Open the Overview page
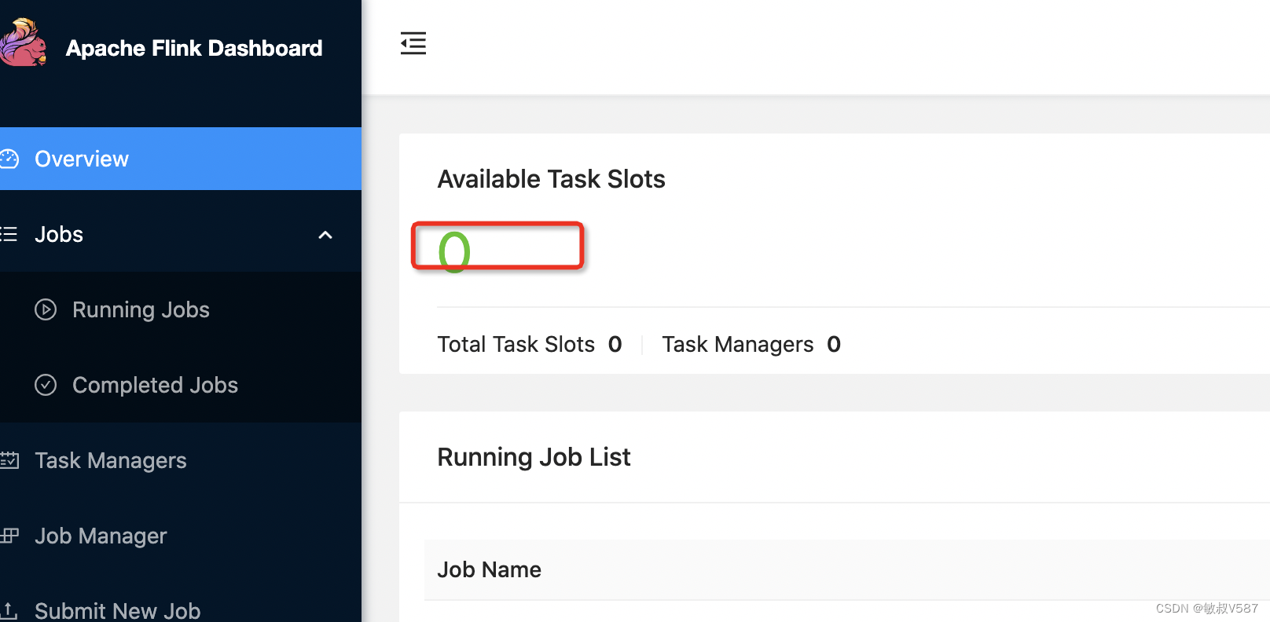Screen dimensions: 1270x622 [x=82, y=159]
